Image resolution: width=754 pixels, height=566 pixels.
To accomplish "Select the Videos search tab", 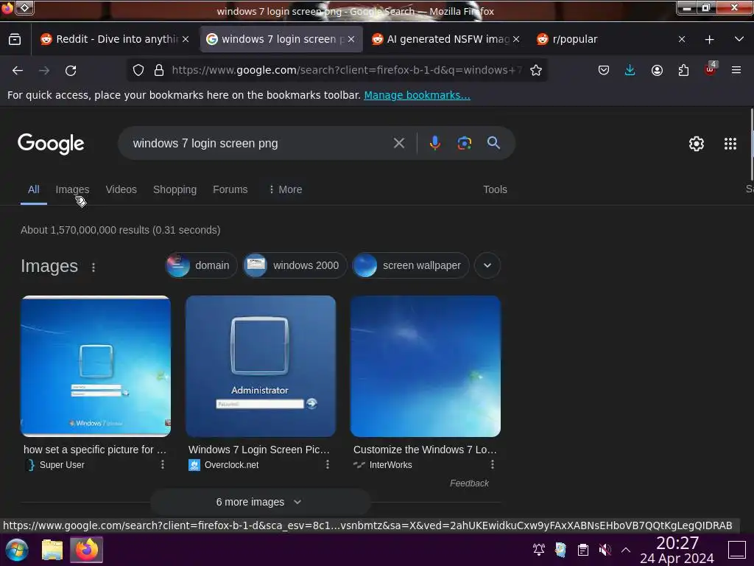I will click(121, 189).
